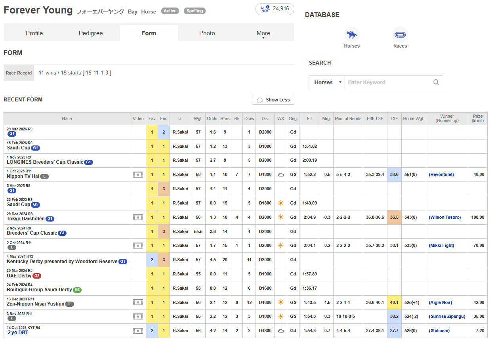Click the Pos. at Bends column header
This screenshot has width=492, height=342.
click(x=348, y=119)
